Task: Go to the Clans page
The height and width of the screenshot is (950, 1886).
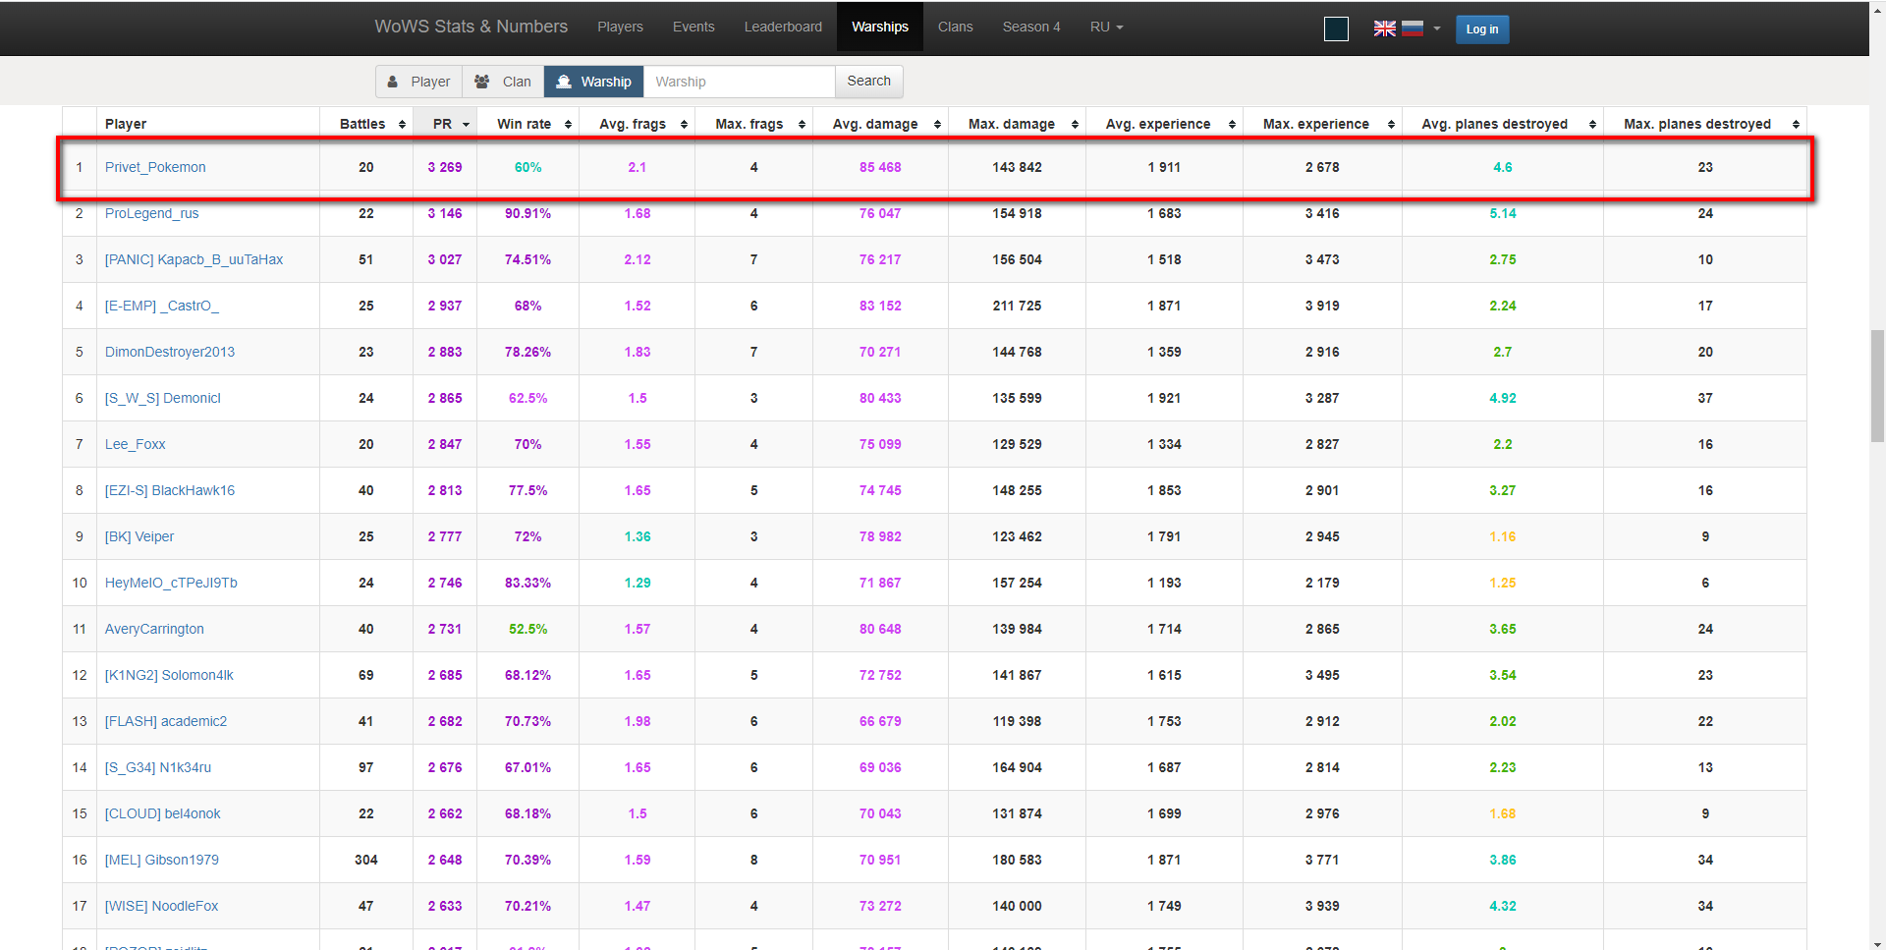Action: [955, 27]
